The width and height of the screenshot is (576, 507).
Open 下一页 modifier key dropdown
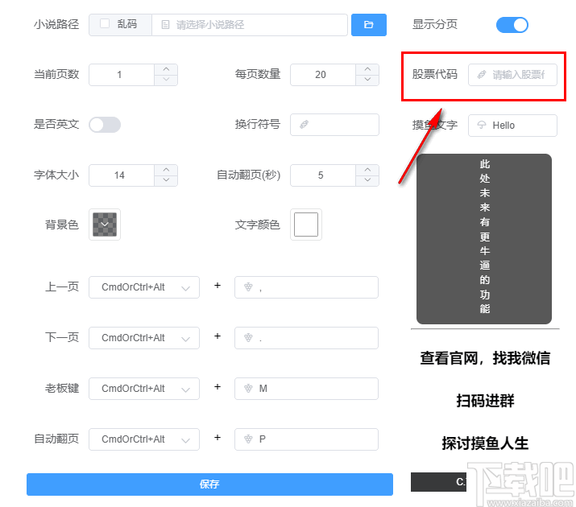tap(144, 338)
